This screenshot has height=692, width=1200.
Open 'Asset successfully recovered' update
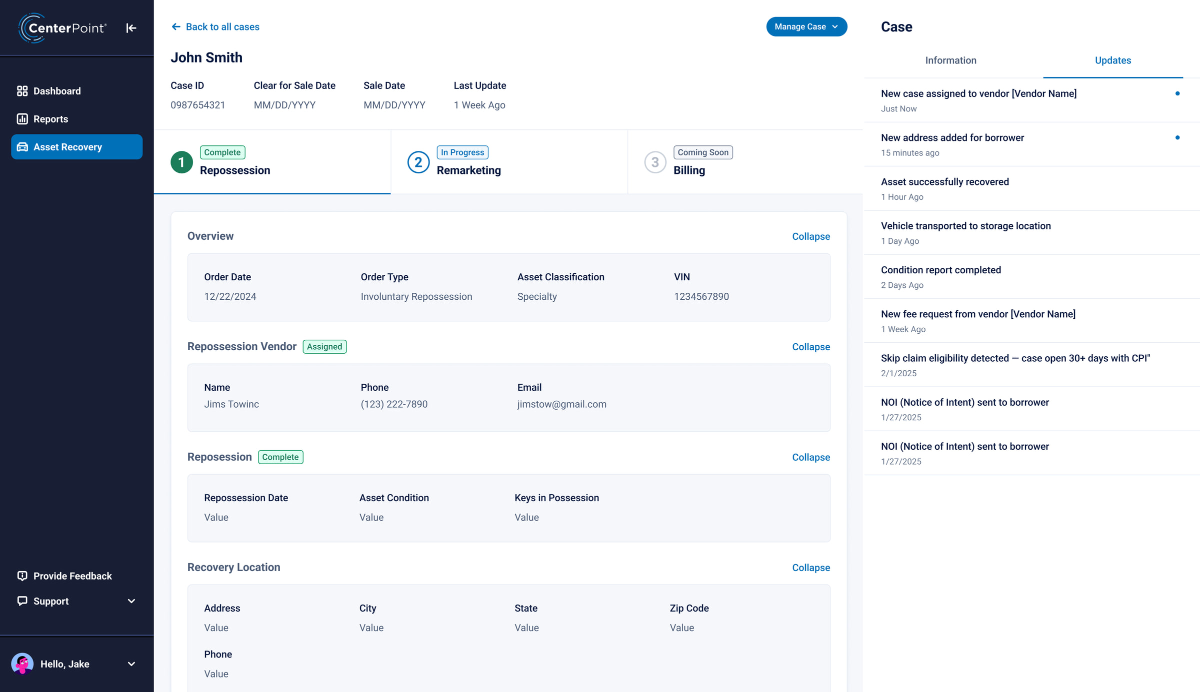click(1031, 188)
